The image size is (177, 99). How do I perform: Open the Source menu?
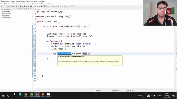[x=10, y=4]
